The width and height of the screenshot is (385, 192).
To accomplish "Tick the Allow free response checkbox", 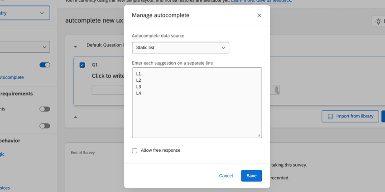I will 135,150.
